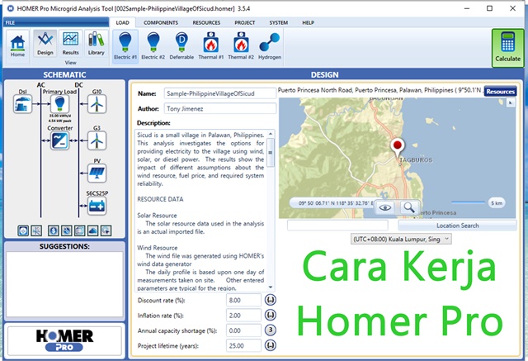Switch to the PROJECT ribbon tab

click(245, 22)
